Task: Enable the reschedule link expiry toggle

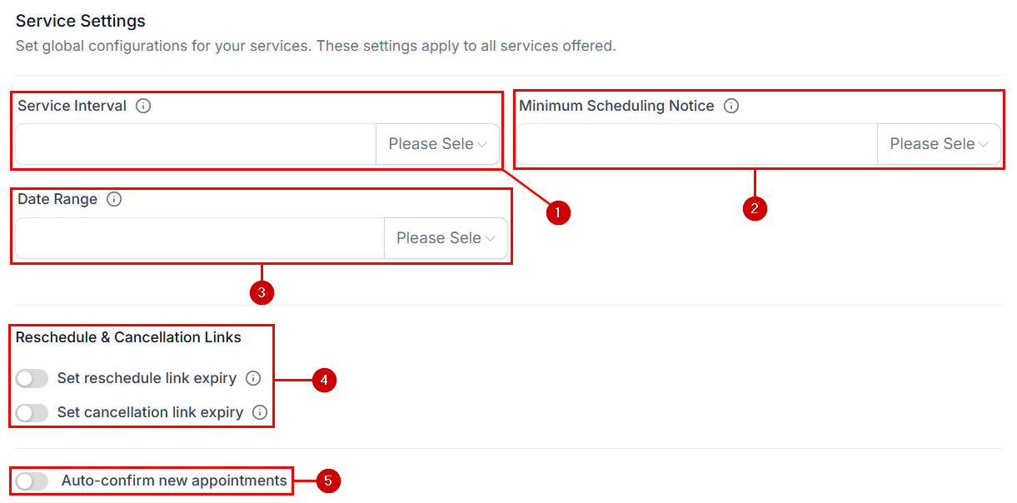Action: 32,378
